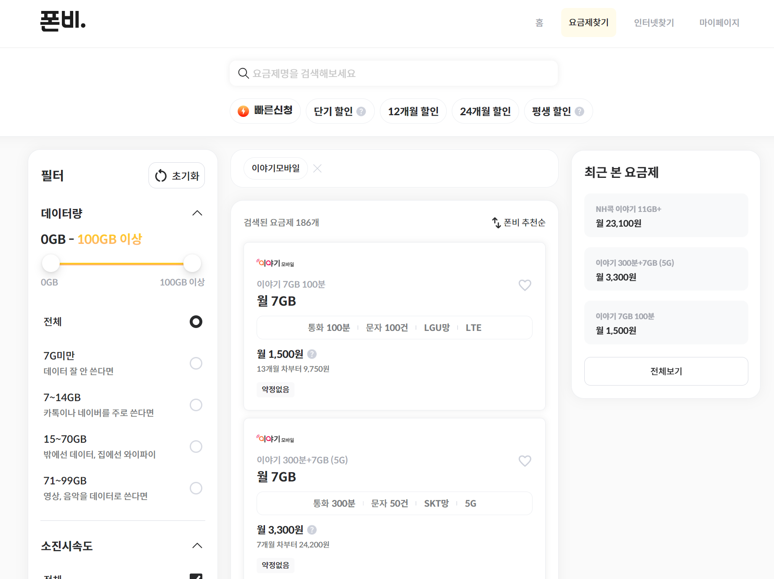Click the search magnifier icon
This screenshot has height=579, width=774.
tap(243, 74)
